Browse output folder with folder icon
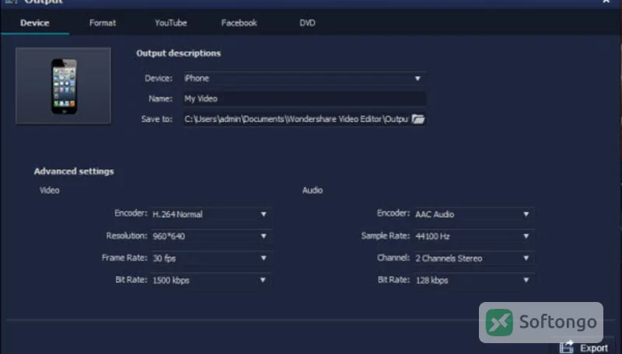The width and height of the screenshot is (622, 354). (x=418, y=119)
